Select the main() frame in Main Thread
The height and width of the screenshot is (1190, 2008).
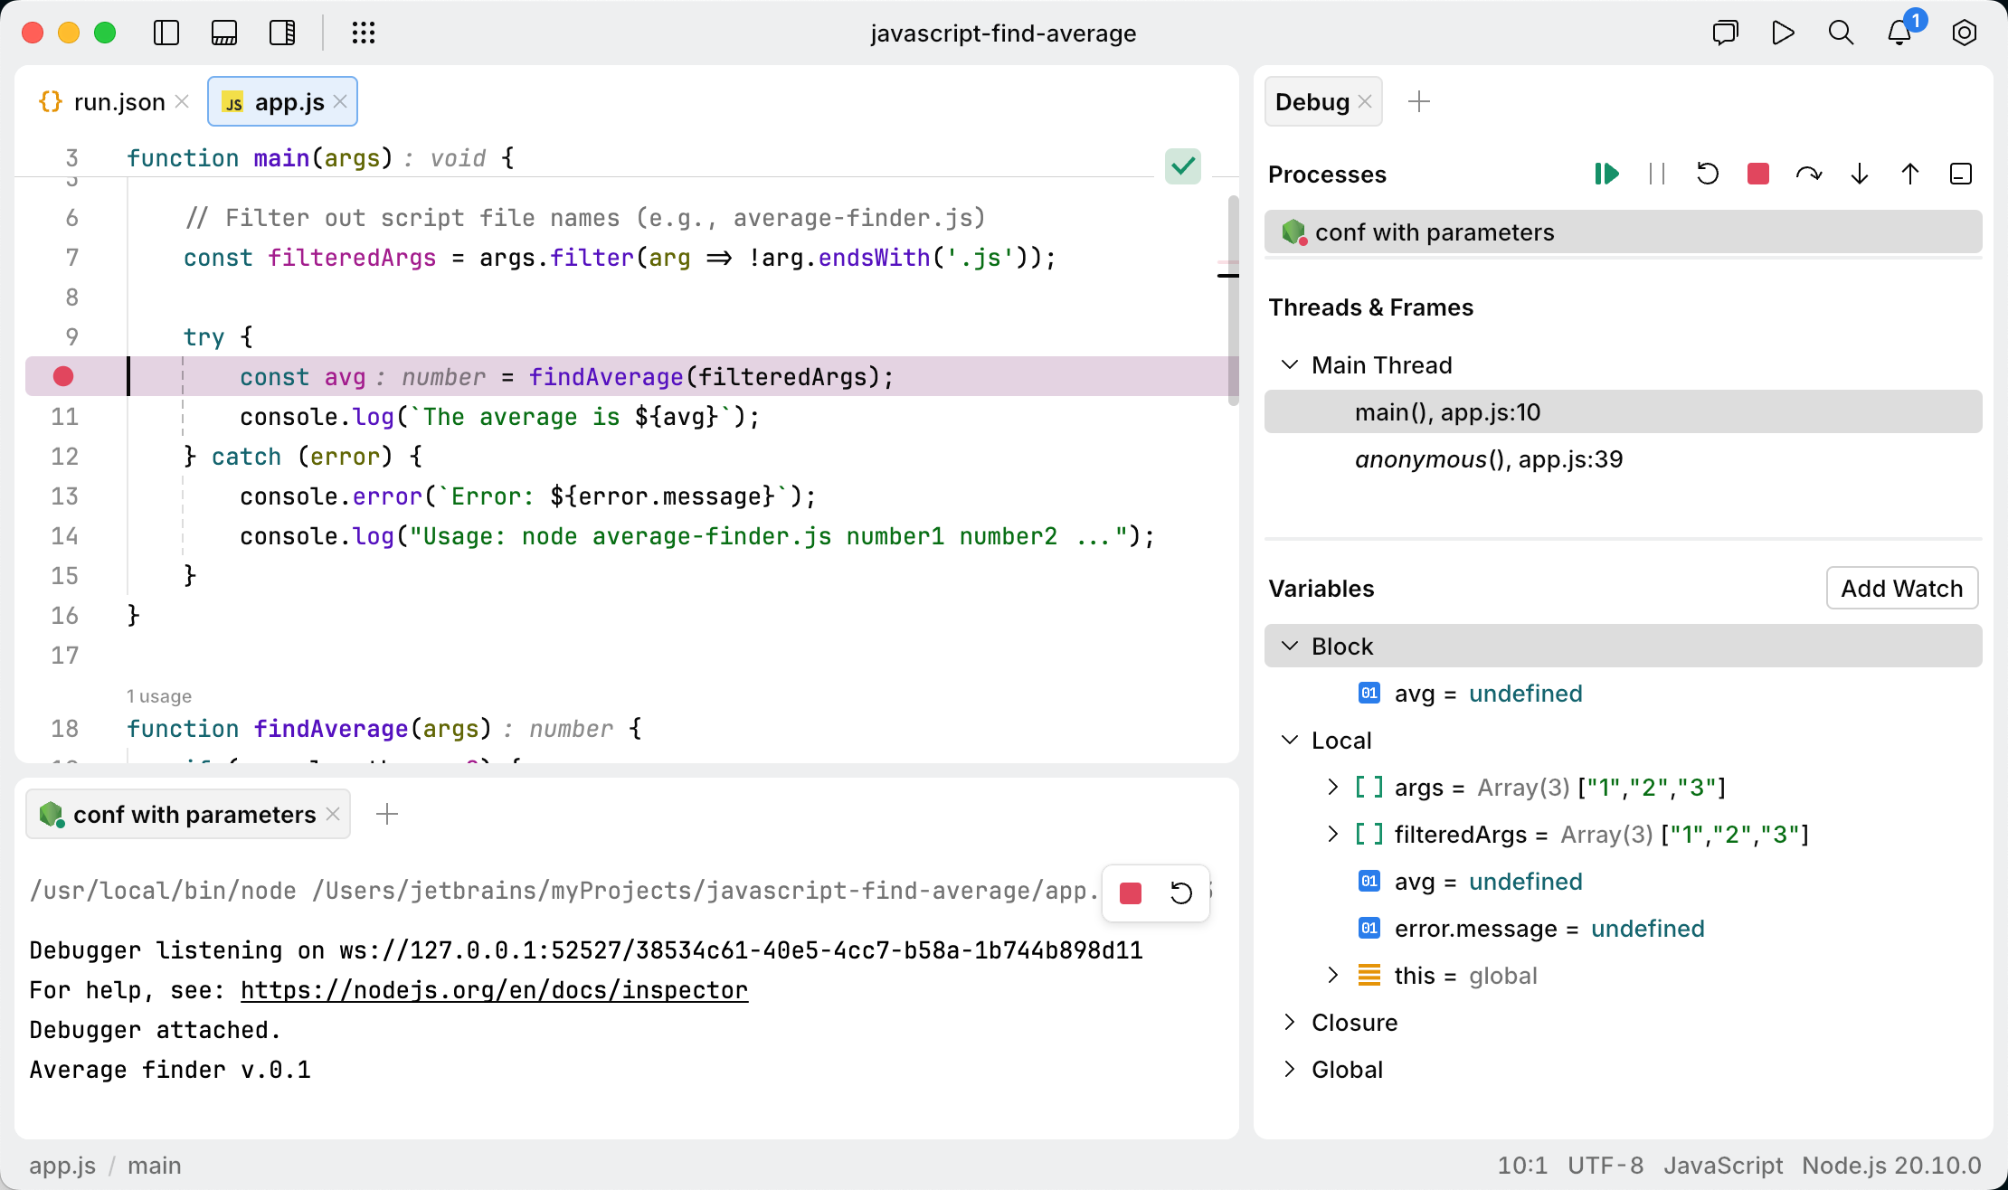[x=1446, y=411]
